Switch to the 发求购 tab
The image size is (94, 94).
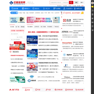point(12,27)
